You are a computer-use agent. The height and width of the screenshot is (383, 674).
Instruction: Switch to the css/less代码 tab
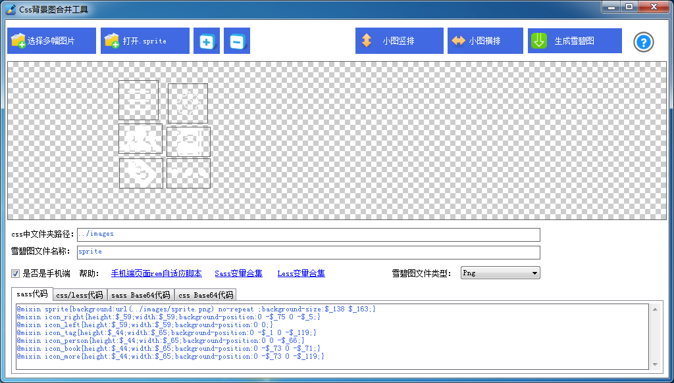coord(79,295)
